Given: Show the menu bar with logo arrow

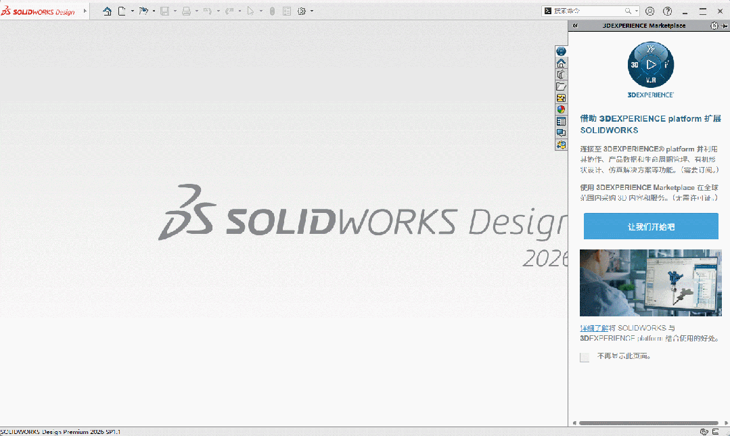Looking at the screenshot, I should coord(85,11).
